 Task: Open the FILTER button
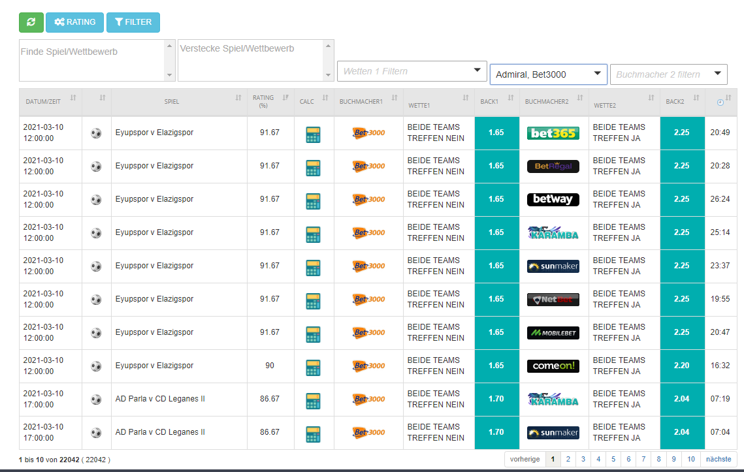pyautogui.click(x=133, y=22)
